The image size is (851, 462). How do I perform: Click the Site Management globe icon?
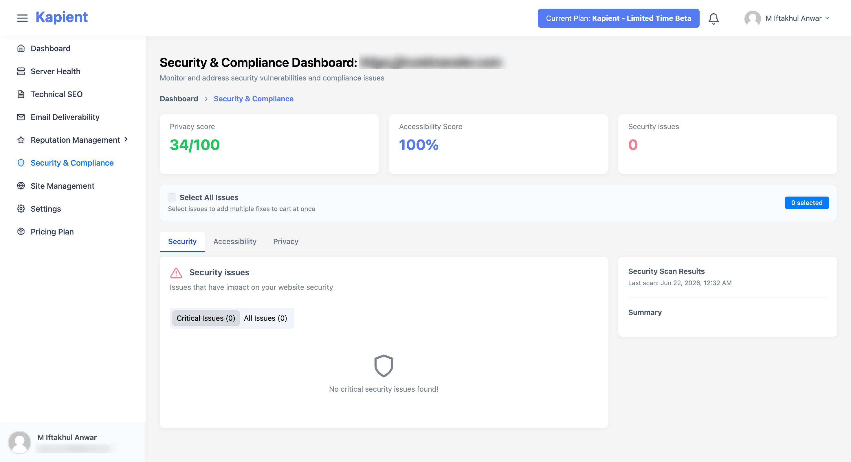pos(21,186)
